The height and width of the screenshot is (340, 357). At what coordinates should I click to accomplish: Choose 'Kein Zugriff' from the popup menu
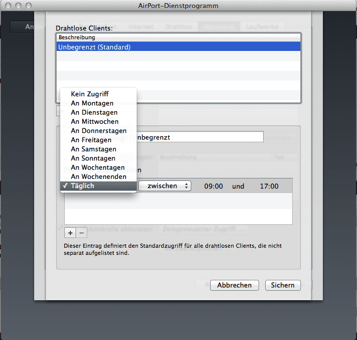click(98, 94)
